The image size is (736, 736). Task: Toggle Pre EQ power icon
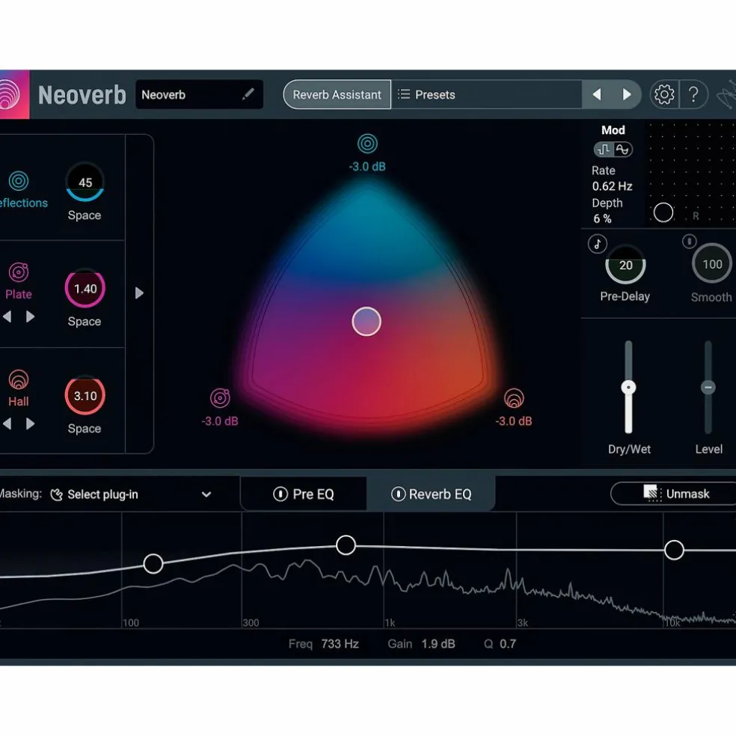pos(280,494)
